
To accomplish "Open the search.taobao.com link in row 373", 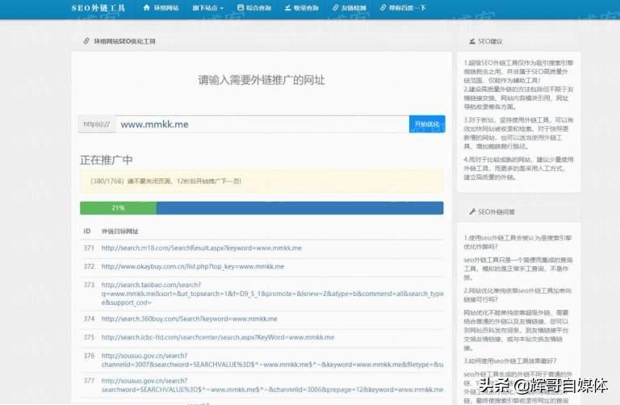I will [x=272, y=294].
